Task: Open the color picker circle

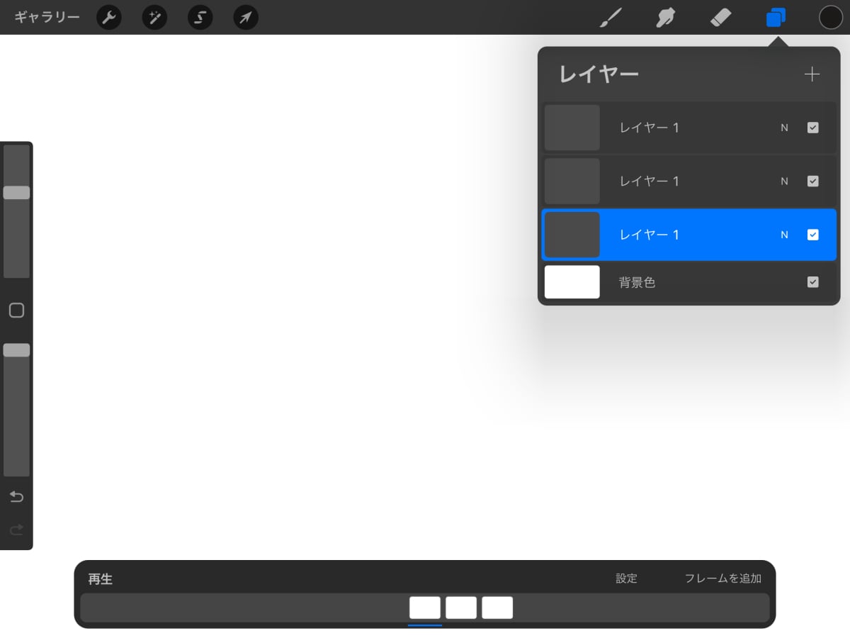Action: (831, 17)
